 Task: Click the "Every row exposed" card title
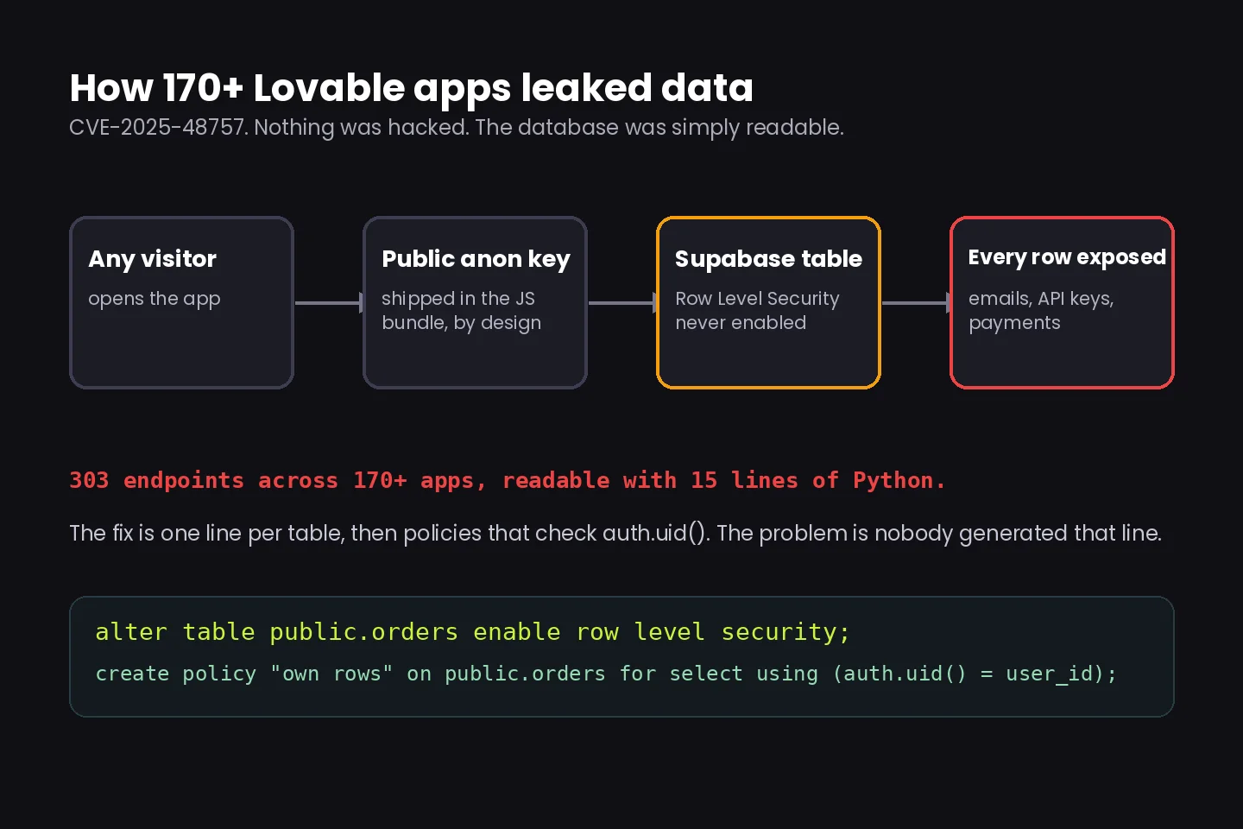click(x=1067, y=257)
